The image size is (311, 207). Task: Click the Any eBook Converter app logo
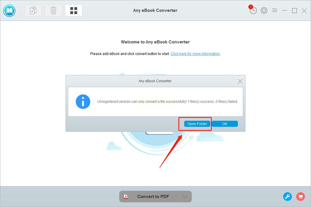point(9,10)
